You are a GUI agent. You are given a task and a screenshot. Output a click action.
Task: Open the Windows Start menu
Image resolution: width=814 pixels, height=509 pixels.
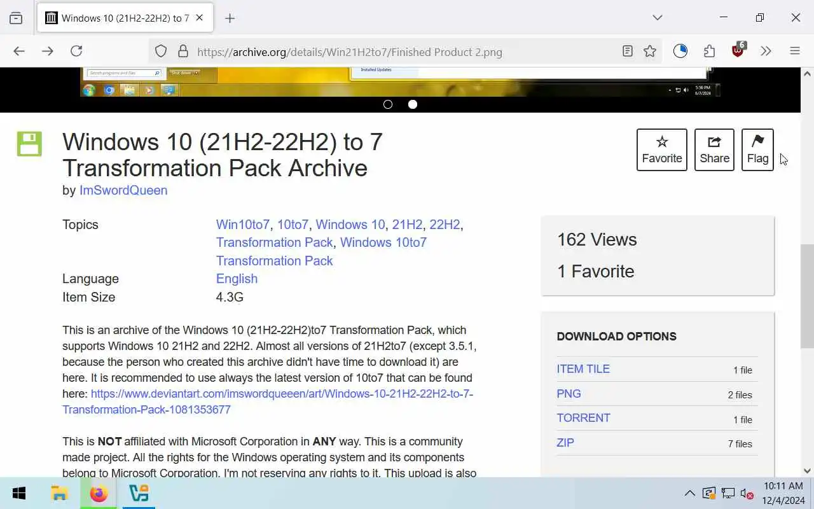[x=19, y=494]
